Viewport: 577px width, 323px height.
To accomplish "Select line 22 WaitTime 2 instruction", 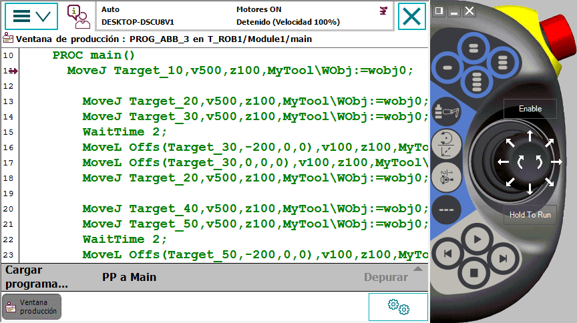I will pyautogui.click(x=125, y=239).
